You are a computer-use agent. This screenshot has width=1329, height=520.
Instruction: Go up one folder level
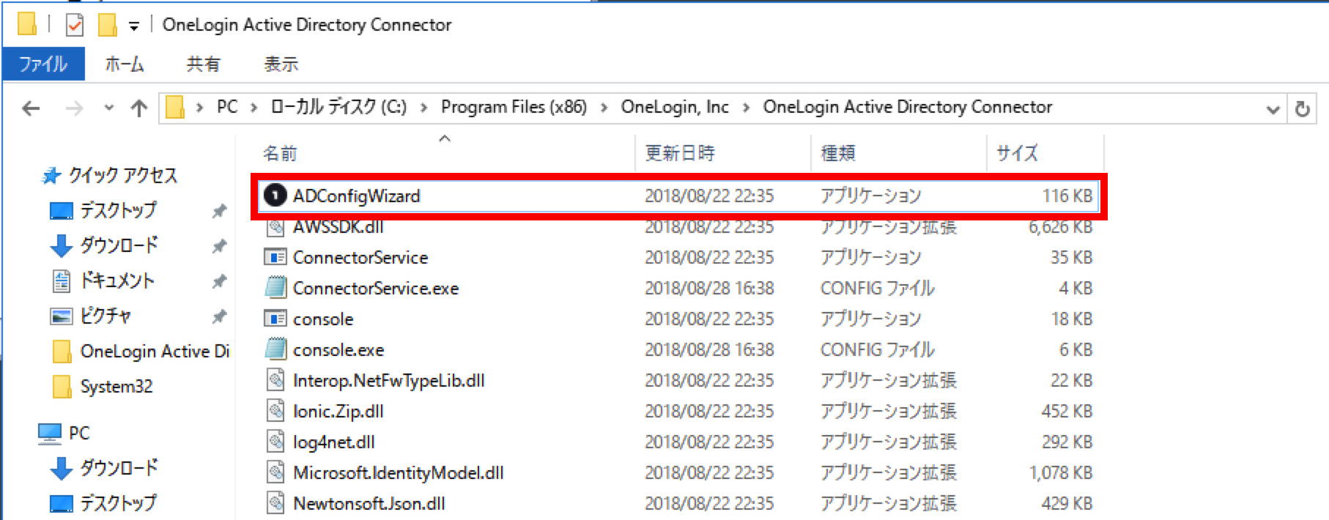pos(138,109)
